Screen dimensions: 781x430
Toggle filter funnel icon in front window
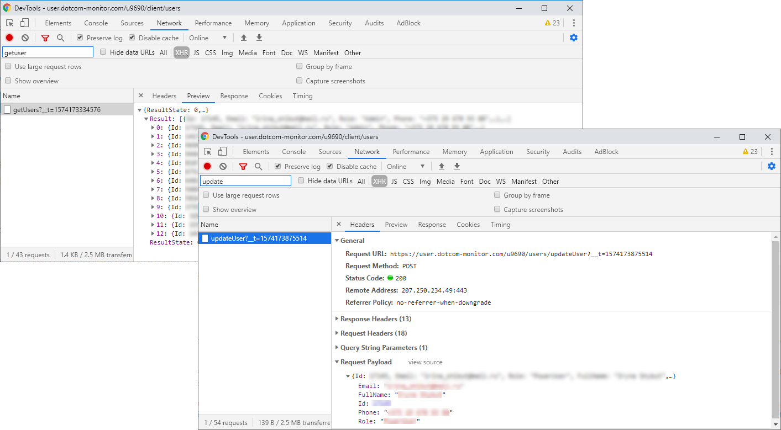pyautogui.click(x=243, y=166)
